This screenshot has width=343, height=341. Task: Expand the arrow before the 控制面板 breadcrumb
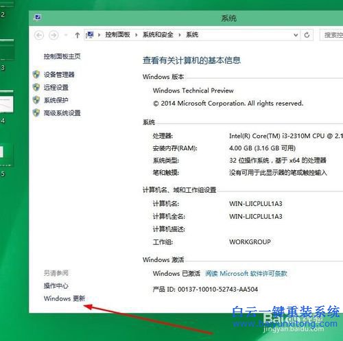click(99, 35)
